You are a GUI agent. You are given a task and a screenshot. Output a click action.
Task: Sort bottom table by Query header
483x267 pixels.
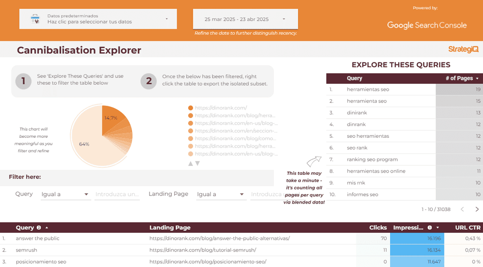click(x=25, y=228)
